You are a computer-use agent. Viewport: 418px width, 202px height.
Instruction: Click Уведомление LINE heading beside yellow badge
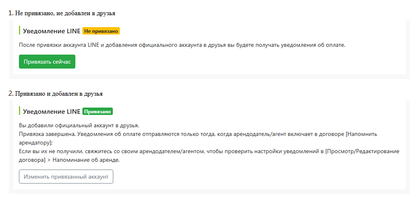[x=52, y=31]
